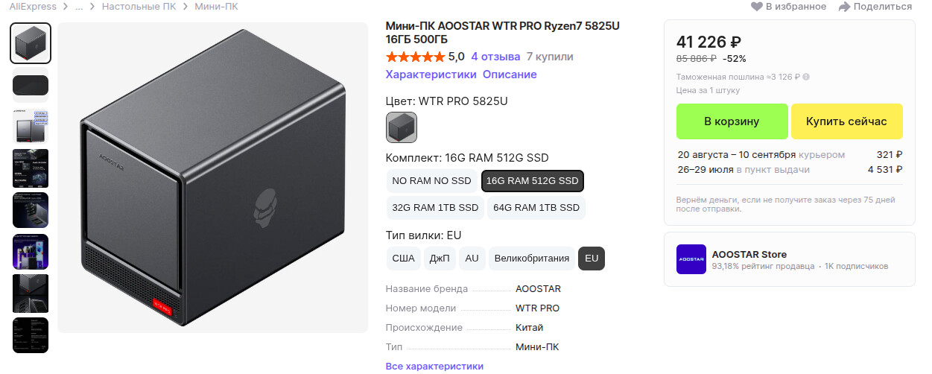Pick the Великобритания plug type
This screenshot has width=932, height=374.
pyautogui.click(x=531, y=259)
